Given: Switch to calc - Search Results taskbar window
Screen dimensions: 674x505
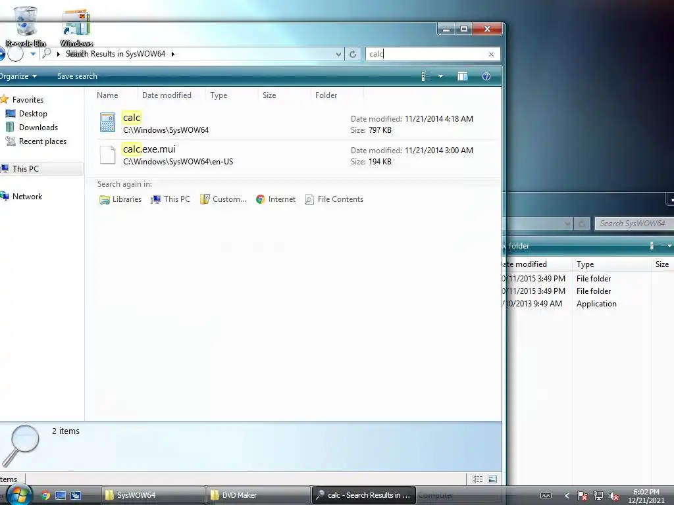Looking at the screenshot, I should tap(363, 495).
